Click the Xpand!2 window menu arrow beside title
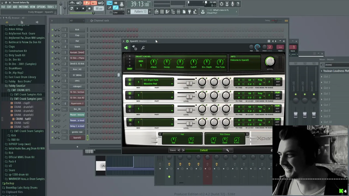 tap(124, 41)
